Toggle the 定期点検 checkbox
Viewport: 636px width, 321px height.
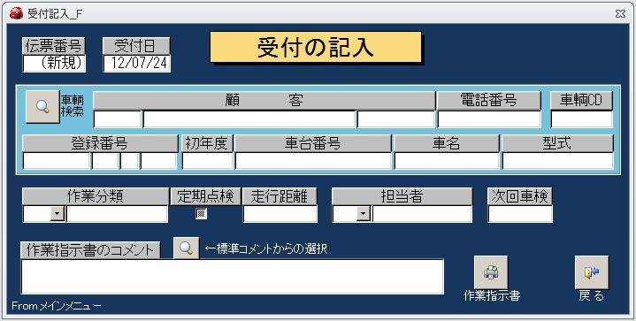click(x=201, y=214)
